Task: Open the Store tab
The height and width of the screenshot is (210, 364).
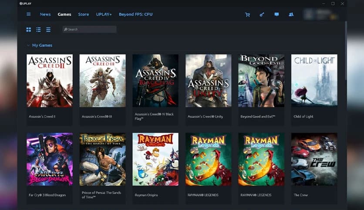Action: tap(83, 14)
